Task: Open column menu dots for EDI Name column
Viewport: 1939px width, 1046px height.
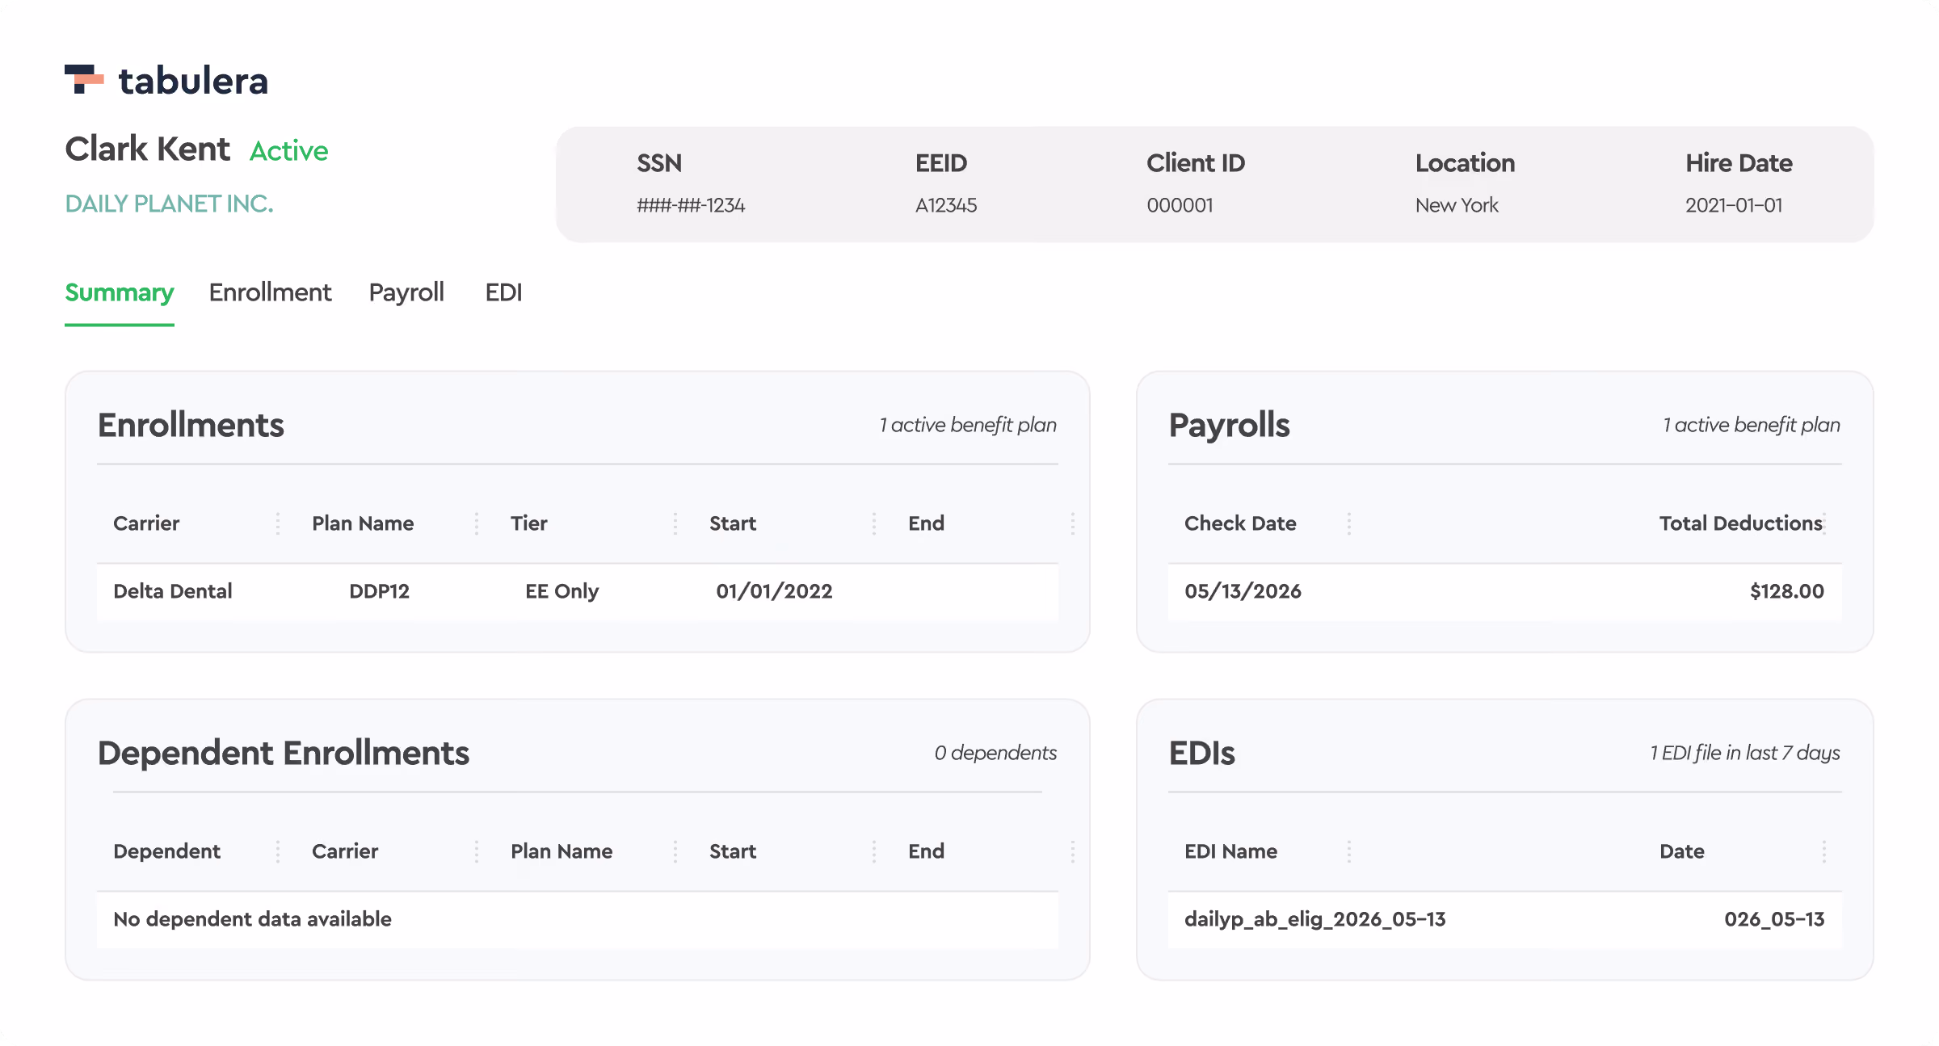Action: tap(1349, 851)
